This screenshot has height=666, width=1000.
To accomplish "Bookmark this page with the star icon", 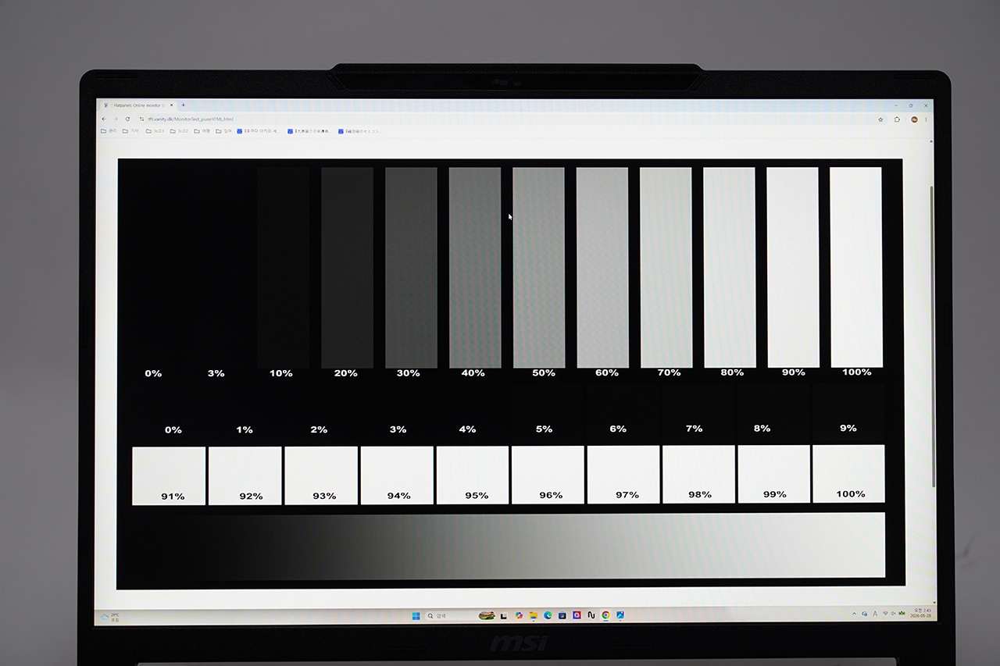I will click(x=880, y=119).
